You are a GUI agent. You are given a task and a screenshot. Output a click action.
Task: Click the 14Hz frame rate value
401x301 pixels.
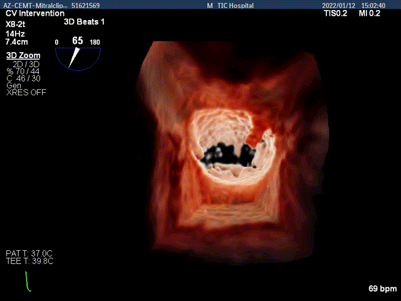coord(15,32)
